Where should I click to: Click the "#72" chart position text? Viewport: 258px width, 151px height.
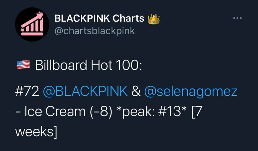click(x=27, y=92)
